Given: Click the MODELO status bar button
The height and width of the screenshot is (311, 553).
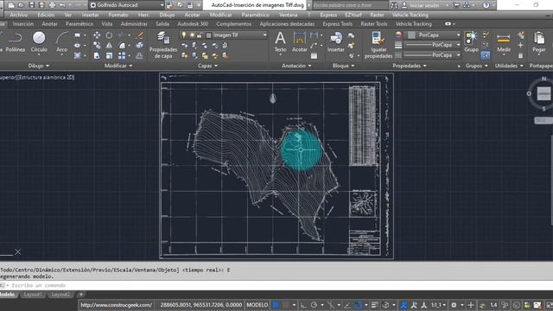Looking at the screenshot, I should point(257,305).
